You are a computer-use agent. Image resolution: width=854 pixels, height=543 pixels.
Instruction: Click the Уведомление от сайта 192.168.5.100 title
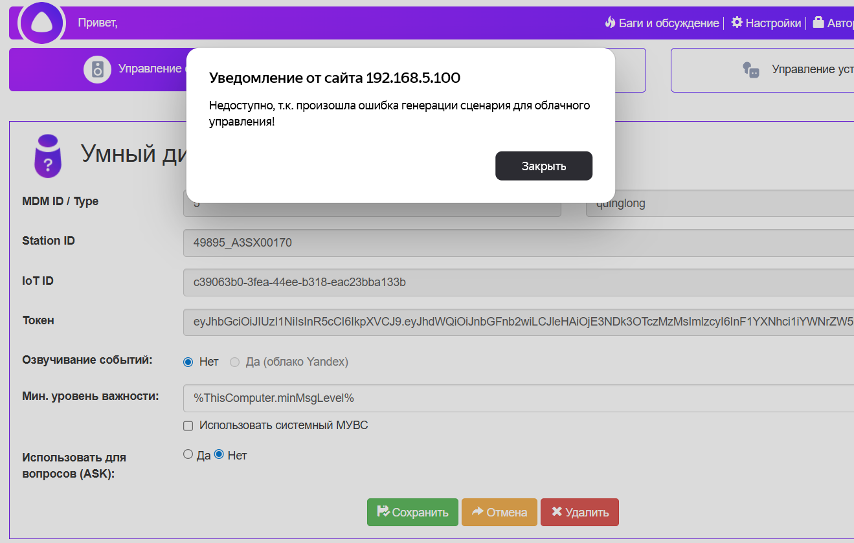click(x=335, y=78)
